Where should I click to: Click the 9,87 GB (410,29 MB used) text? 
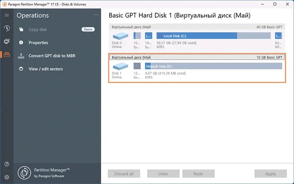165,73
